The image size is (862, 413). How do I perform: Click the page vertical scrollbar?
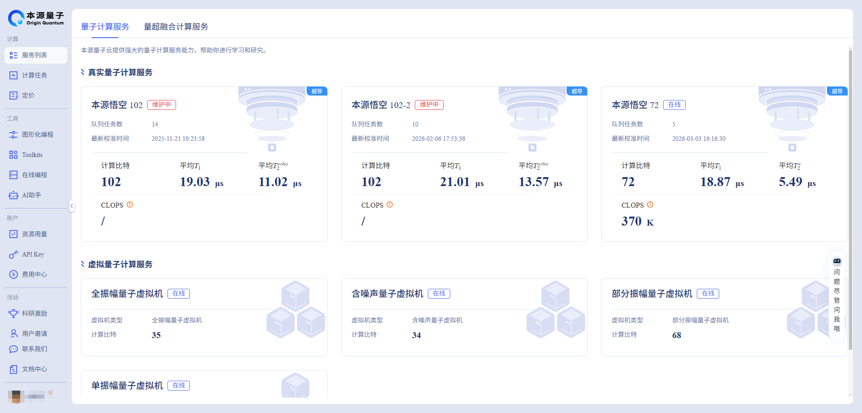[x=850, y=202]
